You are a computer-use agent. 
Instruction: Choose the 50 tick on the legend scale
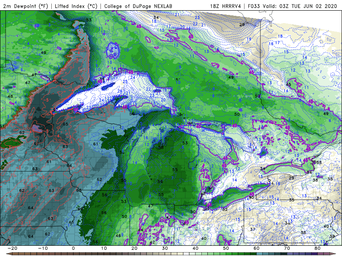(x=226, y=248)
